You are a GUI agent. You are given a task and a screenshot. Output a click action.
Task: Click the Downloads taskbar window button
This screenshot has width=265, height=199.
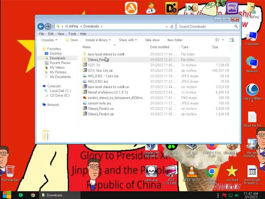click(x=60, y=195)
